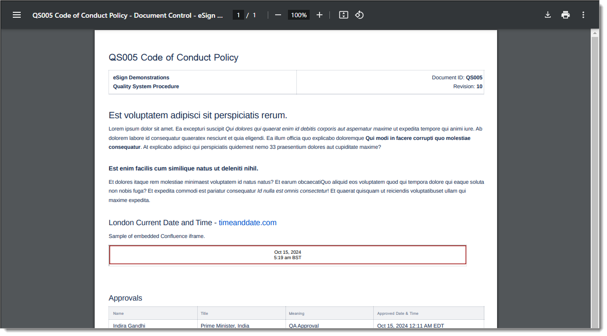Print the document using printer icon

pyautogui.click(x=566, y=15)
